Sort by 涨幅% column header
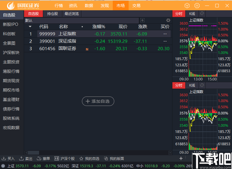Screen dimensions: 232x169 (99, 27)
